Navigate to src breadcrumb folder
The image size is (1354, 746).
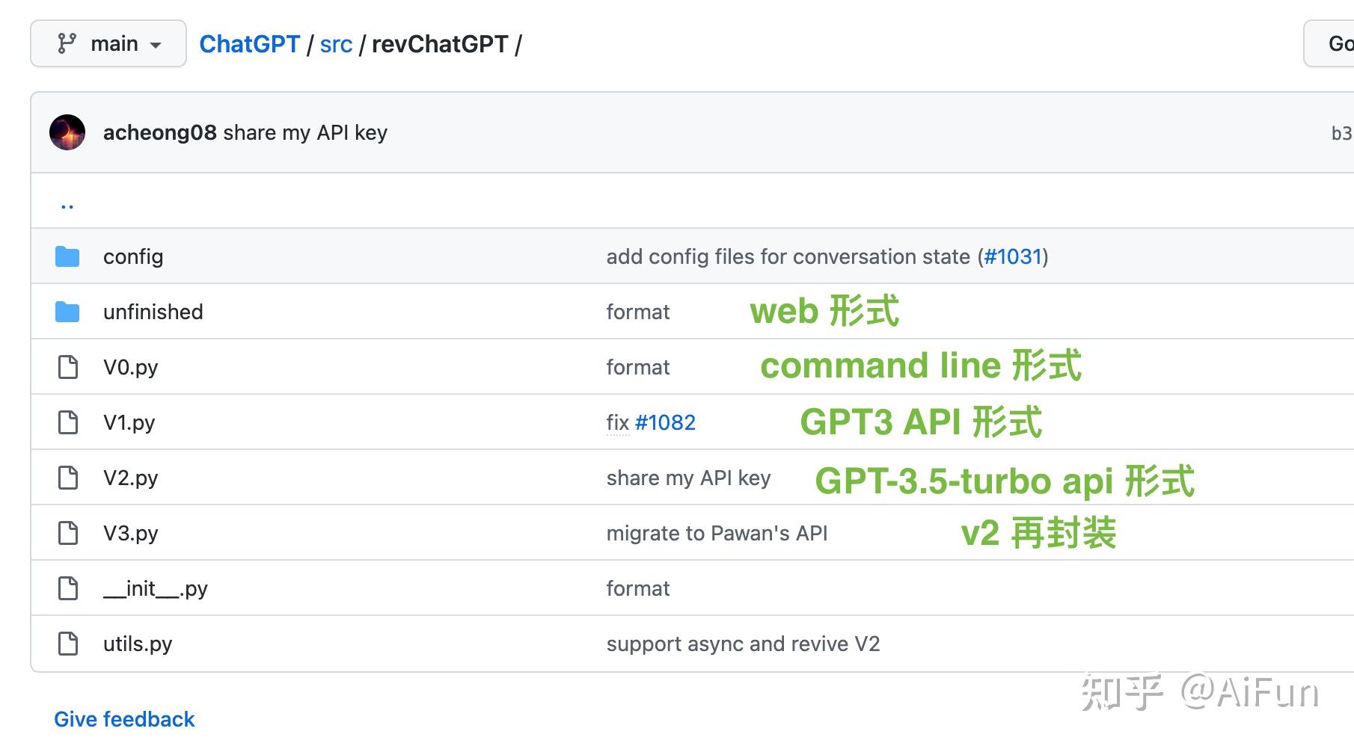pyautogui.click(x=336, y=44)
